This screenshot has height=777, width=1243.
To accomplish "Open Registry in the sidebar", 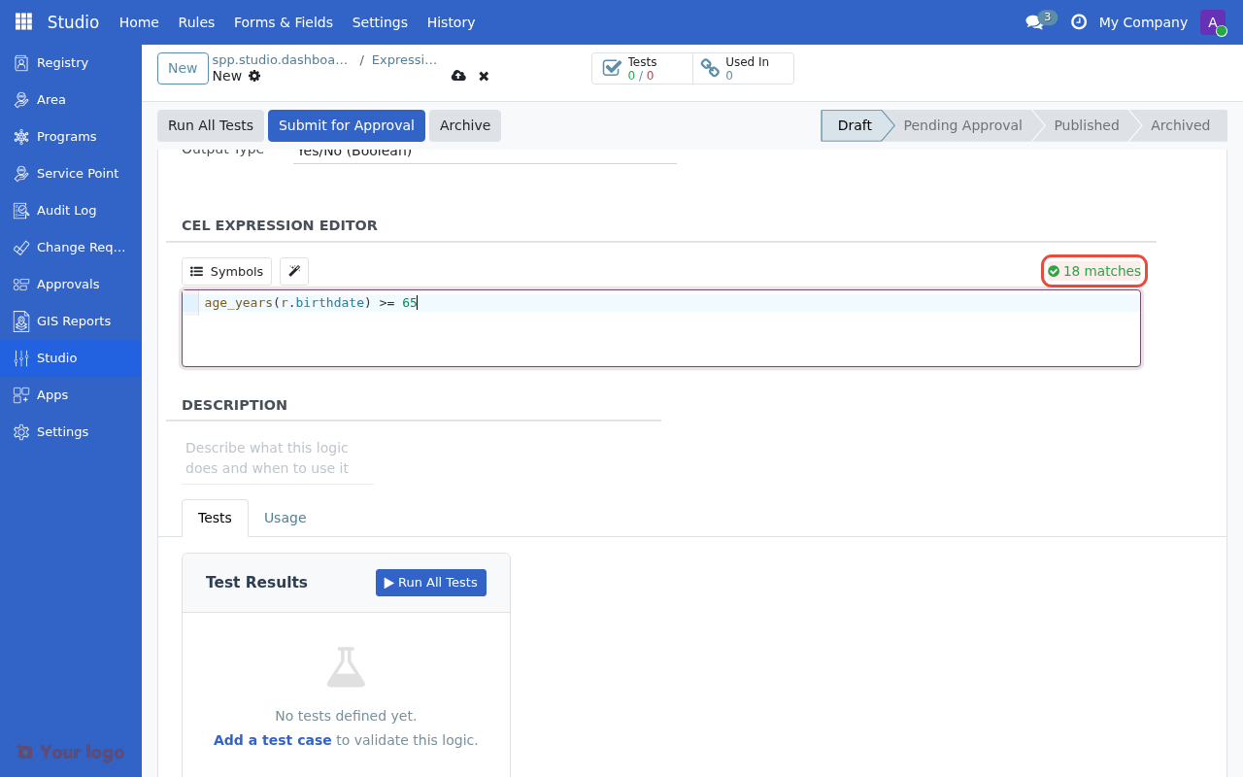I will 62,62.
